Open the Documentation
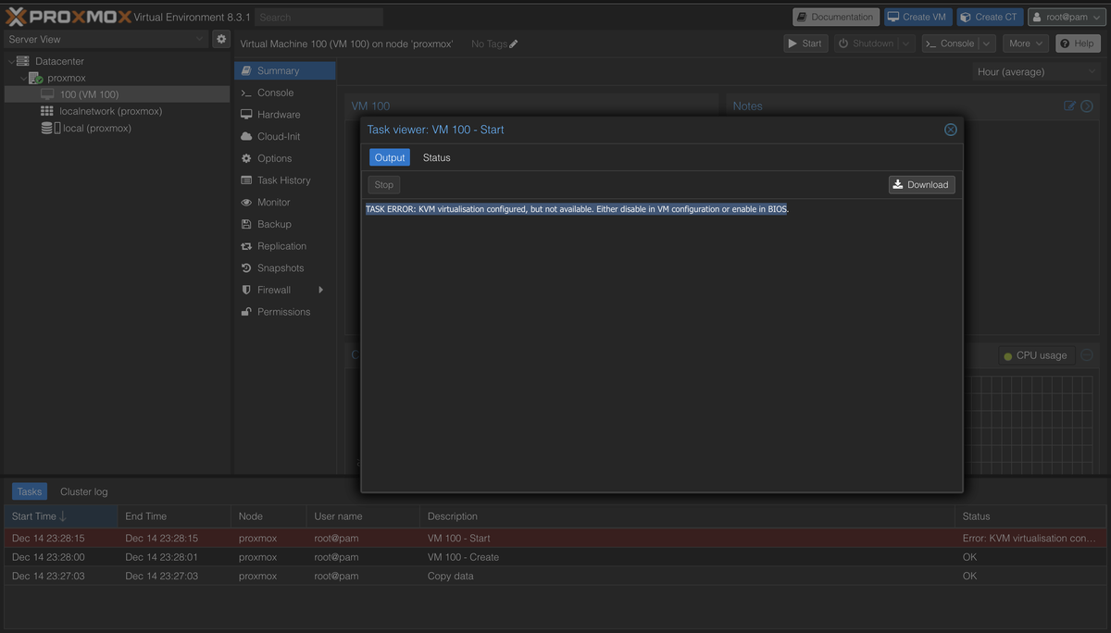 [835, 17]
